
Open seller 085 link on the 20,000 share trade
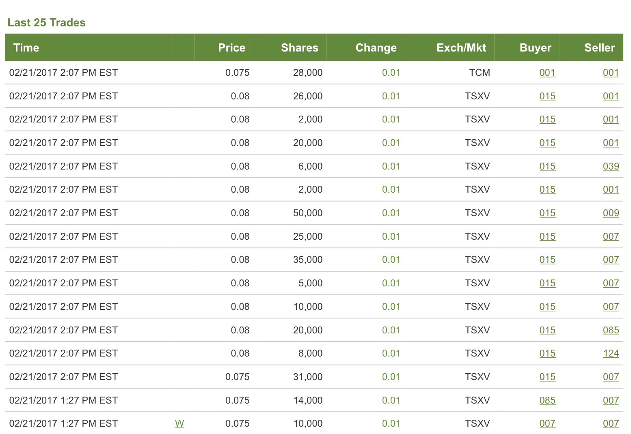coord(611,330)
